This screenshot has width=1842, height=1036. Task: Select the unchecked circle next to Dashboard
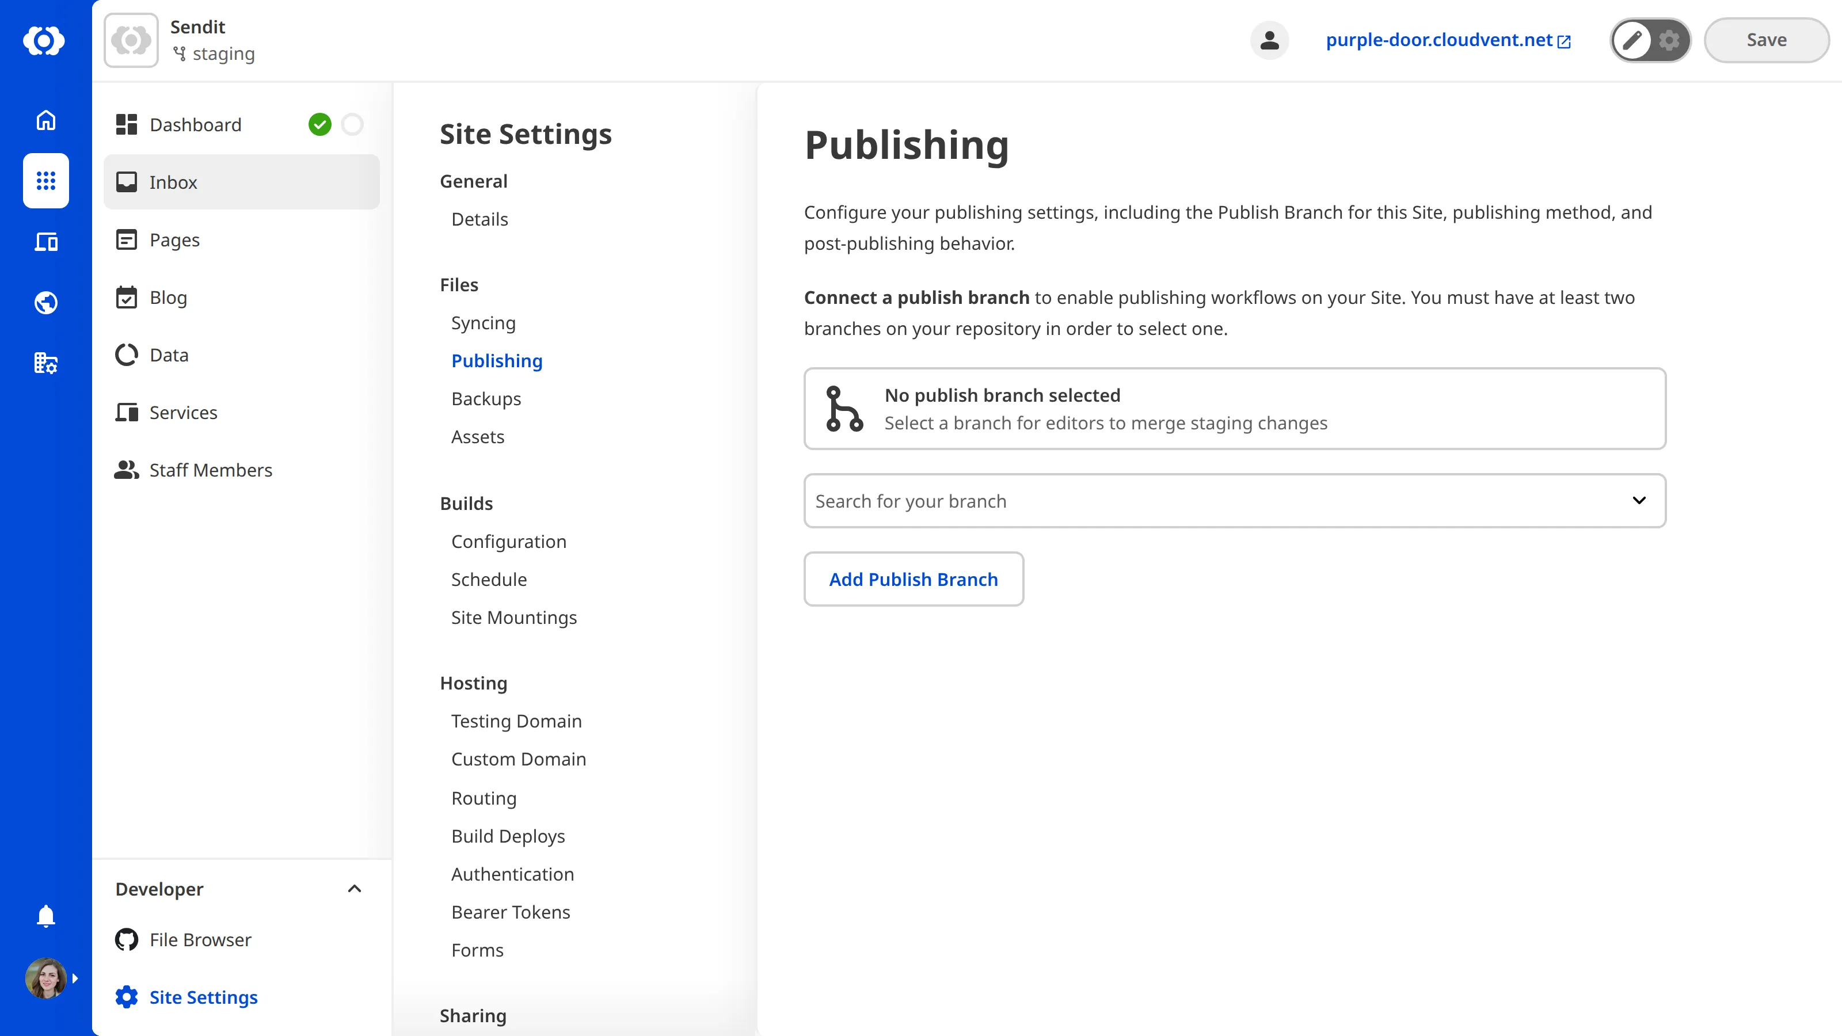(x=352, y=124)
